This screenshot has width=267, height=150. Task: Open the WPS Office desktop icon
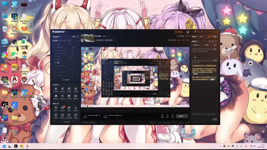click(24, 30)
